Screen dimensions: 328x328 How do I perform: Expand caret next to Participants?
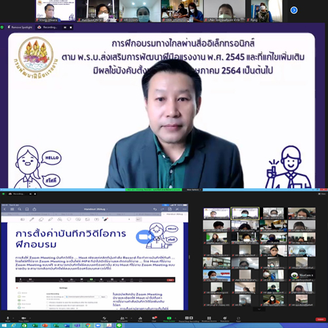click(131, 318)
